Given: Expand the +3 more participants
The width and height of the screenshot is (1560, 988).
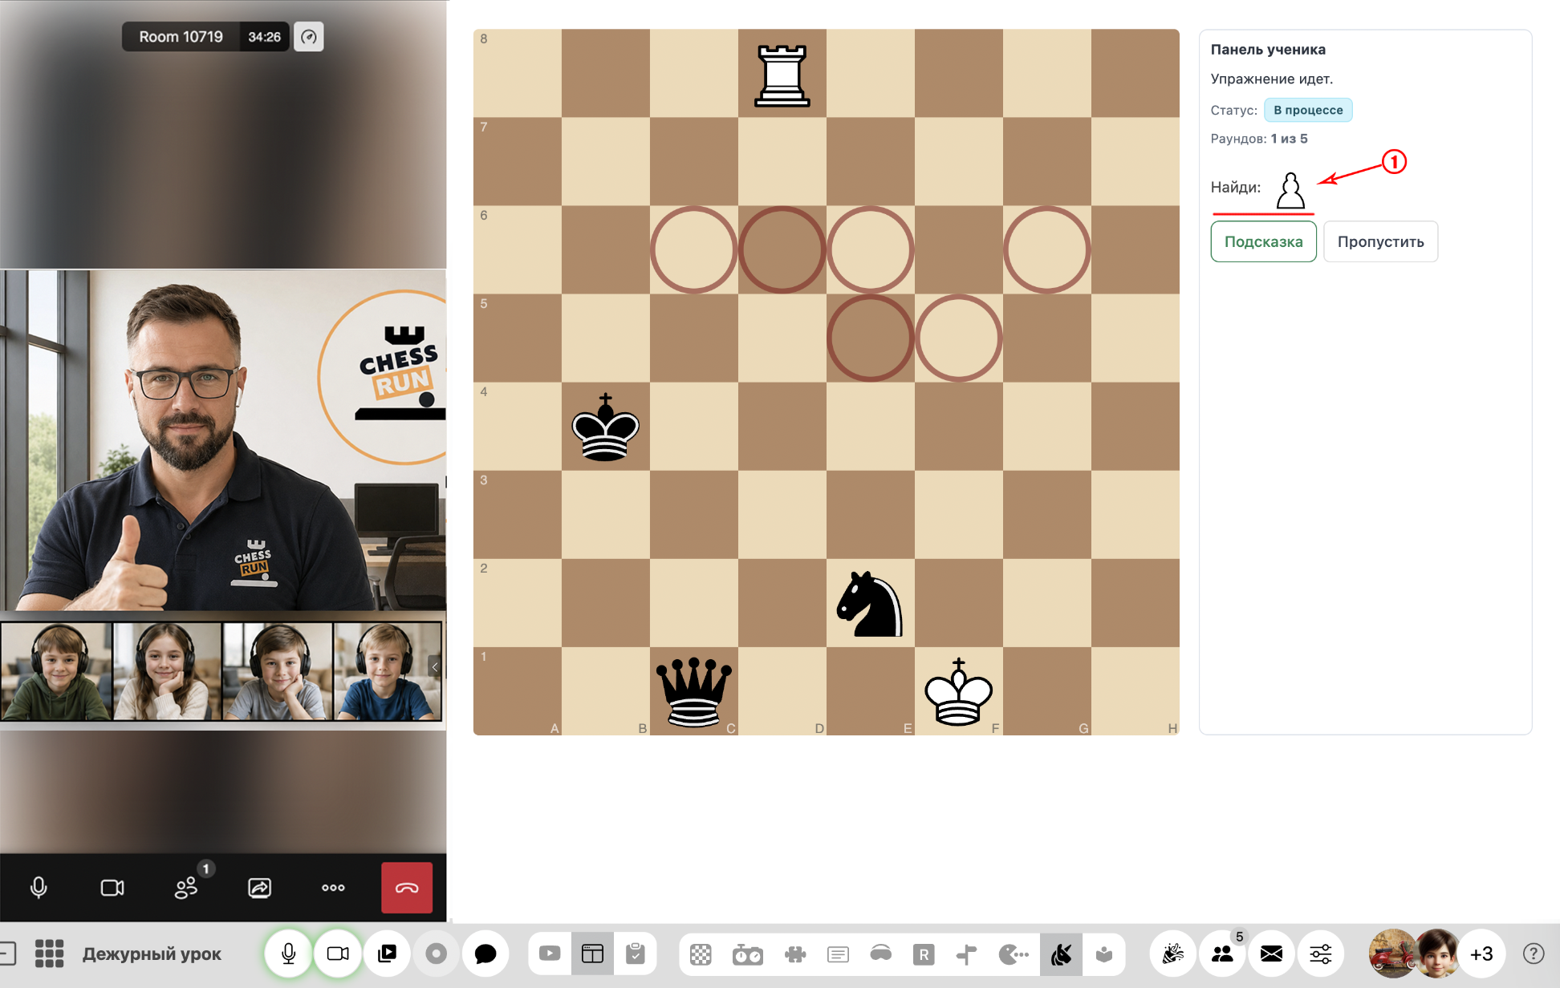Looking at the screenshot, I should (x=1481, y=954).
